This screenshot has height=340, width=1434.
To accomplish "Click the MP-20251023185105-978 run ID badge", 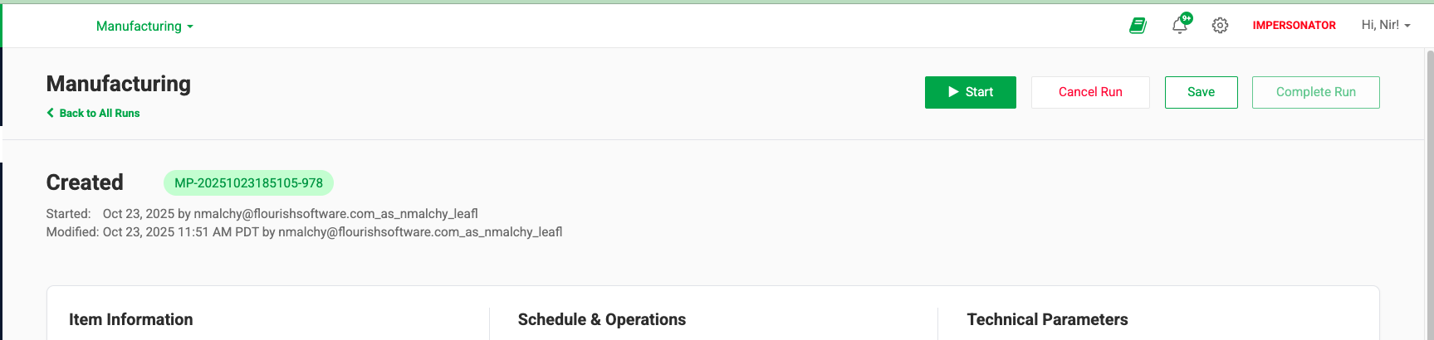I will coord(248,183).
